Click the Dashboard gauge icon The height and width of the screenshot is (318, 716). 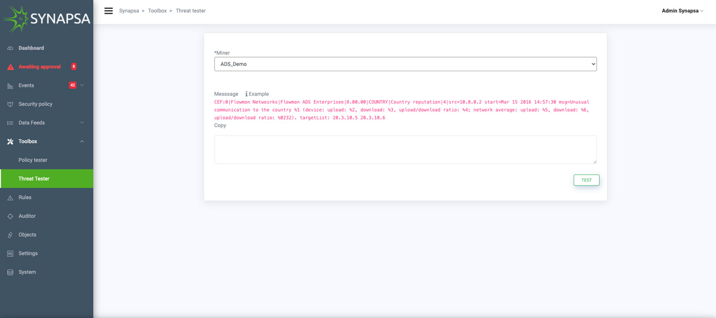click(10, 48)
